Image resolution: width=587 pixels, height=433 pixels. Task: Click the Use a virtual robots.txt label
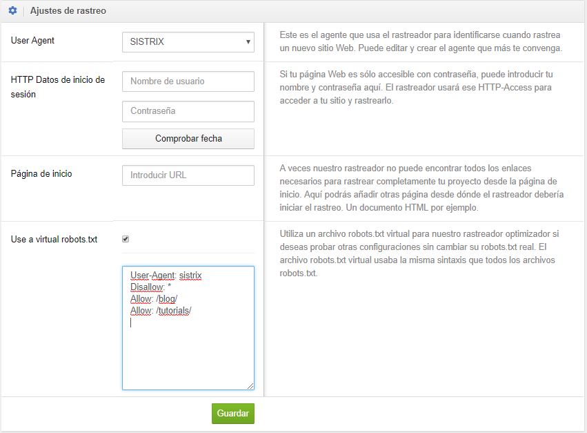[x=54, y=239]
